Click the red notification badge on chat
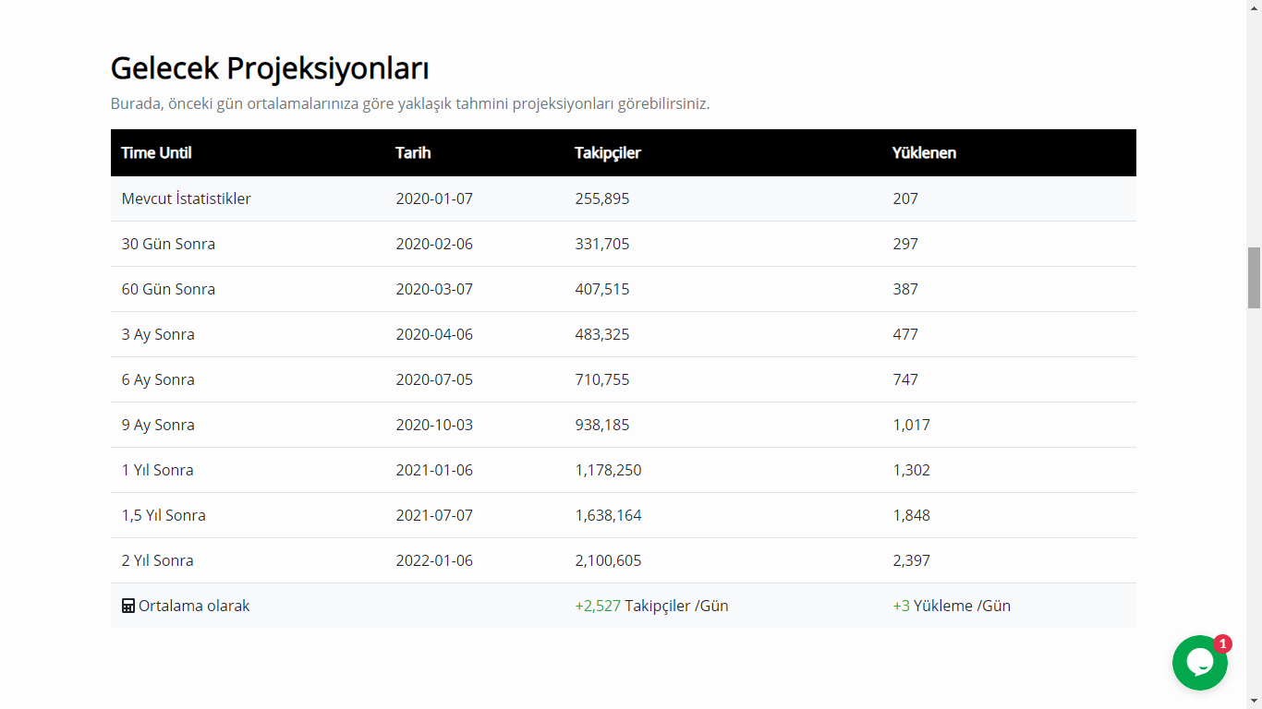The image size is (1262, 709). 1222,643
